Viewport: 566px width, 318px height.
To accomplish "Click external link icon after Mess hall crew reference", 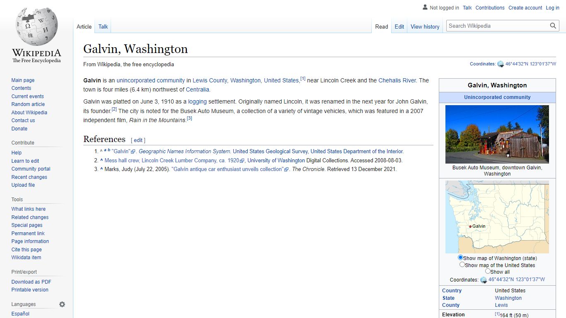I will (242, 161).
